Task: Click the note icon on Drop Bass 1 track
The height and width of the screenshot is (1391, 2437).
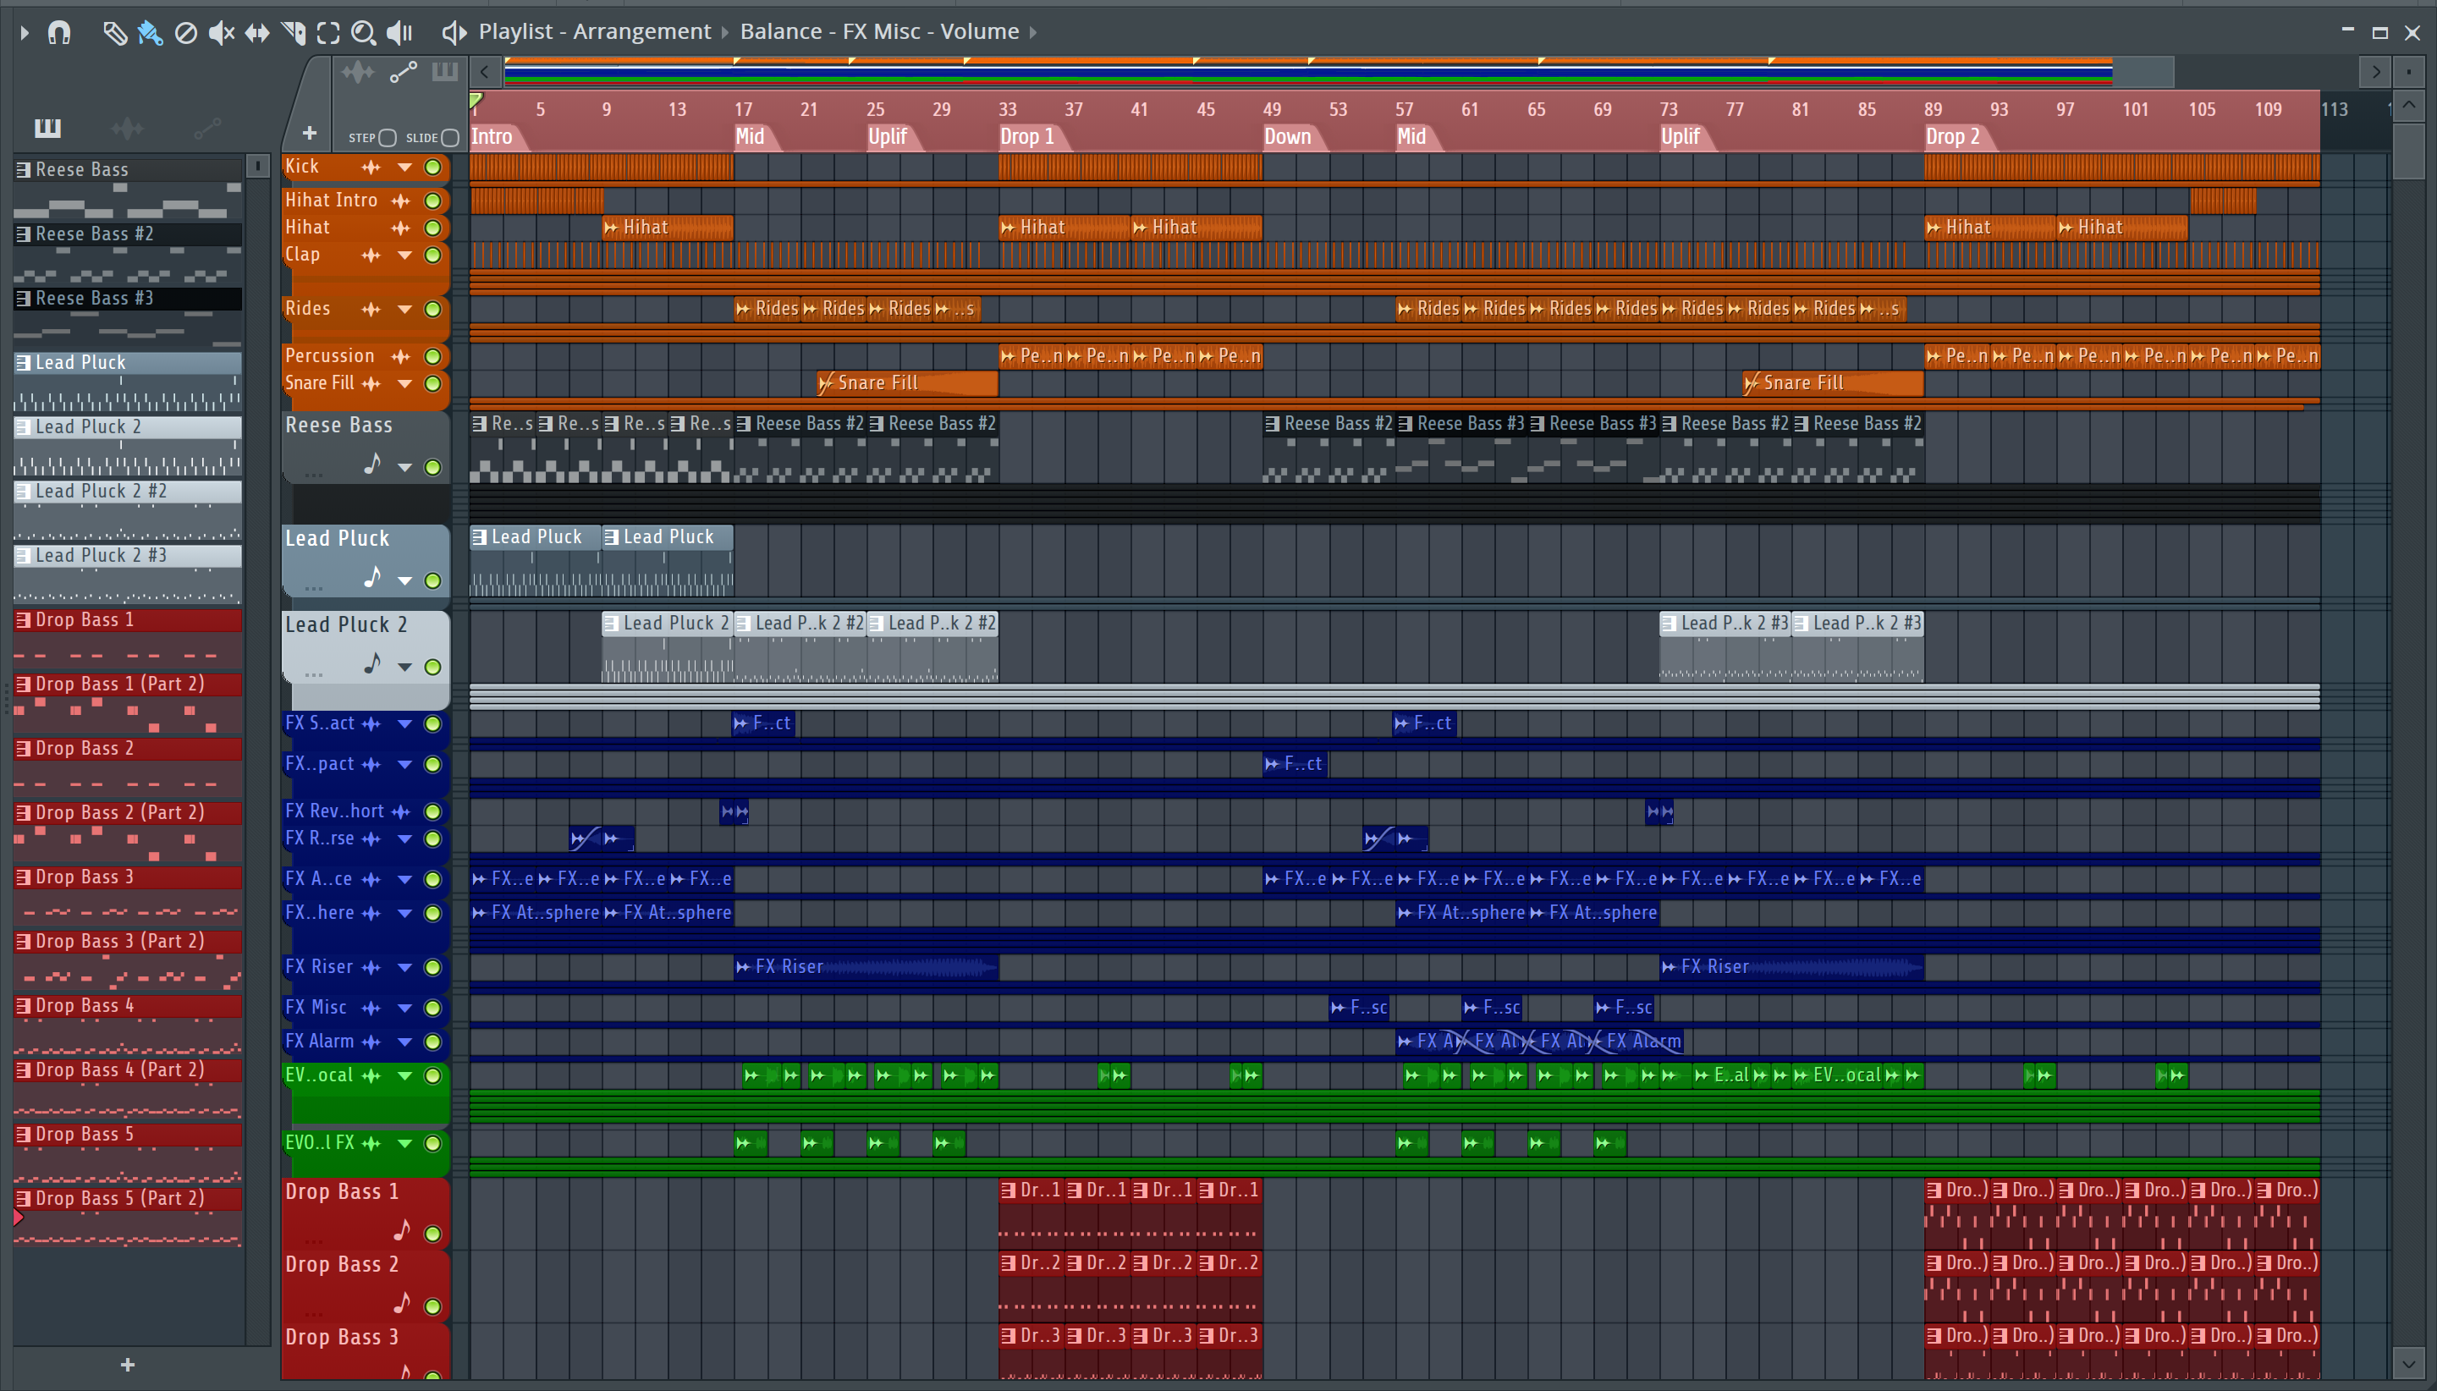Action: click(x=402, y=1230)
